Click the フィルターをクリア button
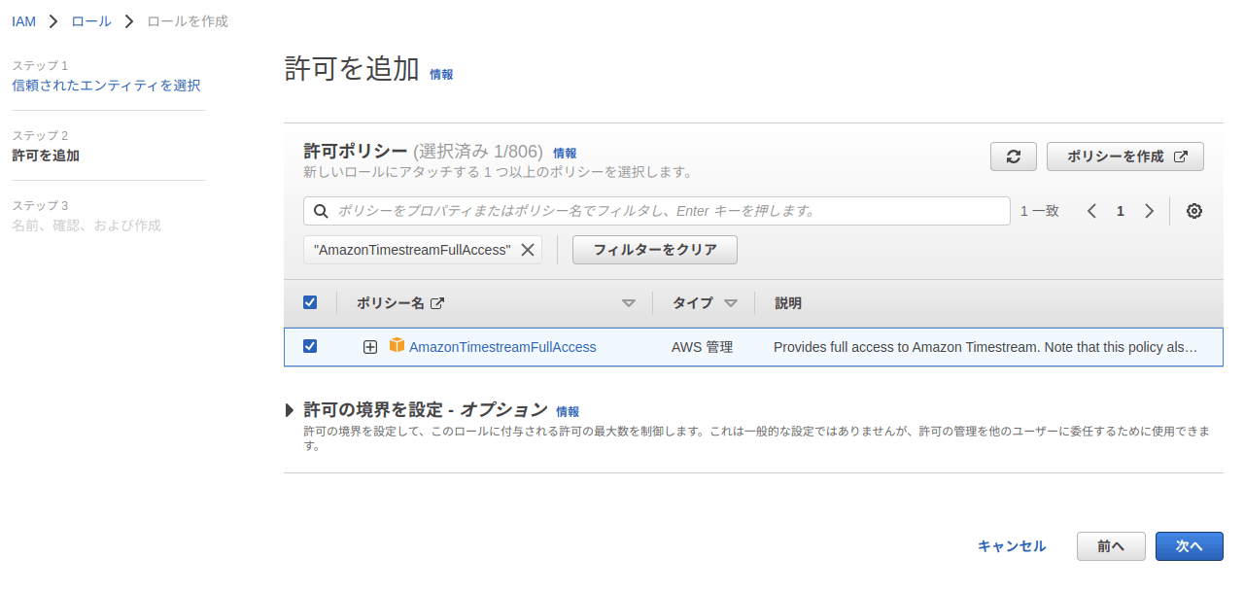 (x=655, y=250)
